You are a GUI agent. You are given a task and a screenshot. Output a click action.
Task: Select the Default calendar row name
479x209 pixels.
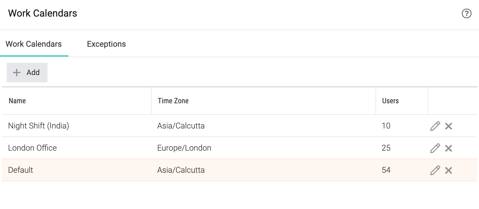(21, 170)
